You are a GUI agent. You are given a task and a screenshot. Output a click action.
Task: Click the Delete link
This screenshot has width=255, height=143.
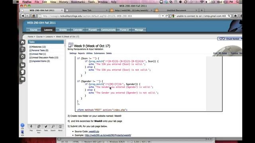pos(109,53)
